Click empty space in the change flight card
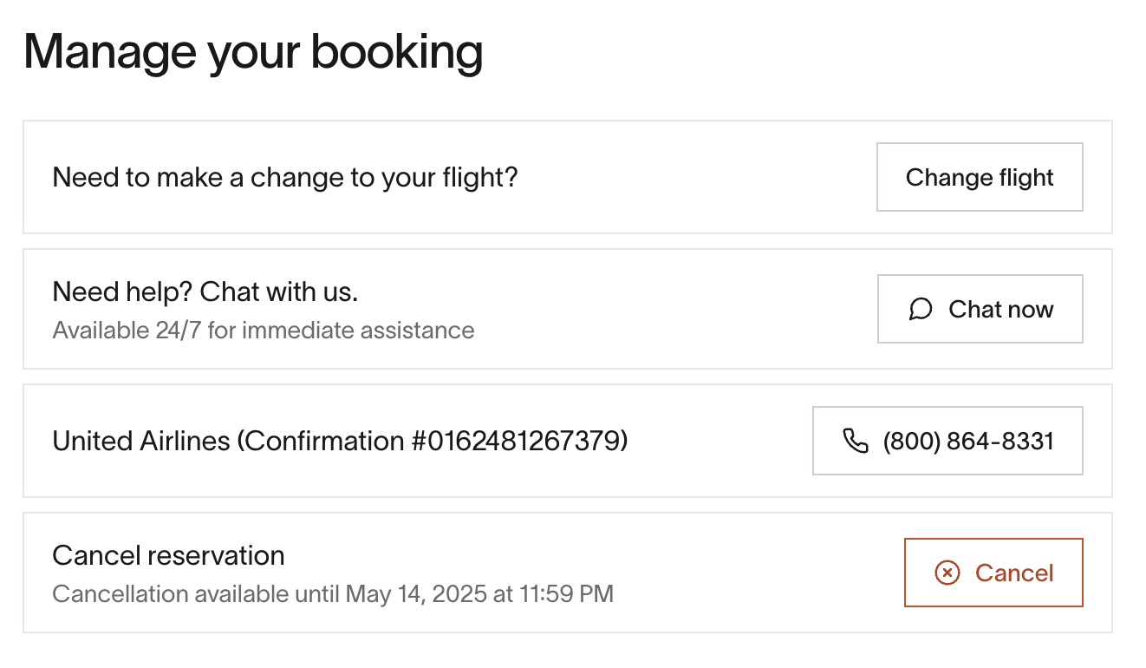Image resolution: width=1146 pixels, height=668 pixels. 693,177
